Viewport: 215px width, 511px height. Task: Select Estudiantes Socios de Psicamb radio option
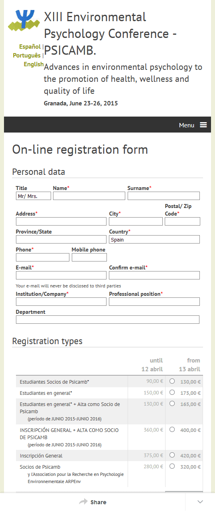172,381
